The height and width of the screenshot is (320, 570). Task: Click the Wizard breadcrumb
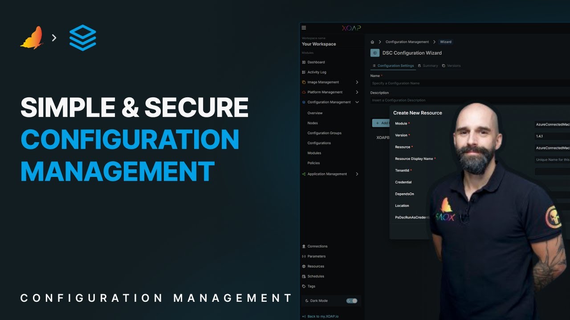pyautogui.click(x=446, y=42)
